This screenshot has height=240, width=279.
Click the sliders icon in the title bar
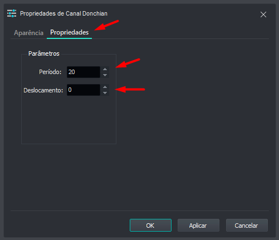click(12, 13)
